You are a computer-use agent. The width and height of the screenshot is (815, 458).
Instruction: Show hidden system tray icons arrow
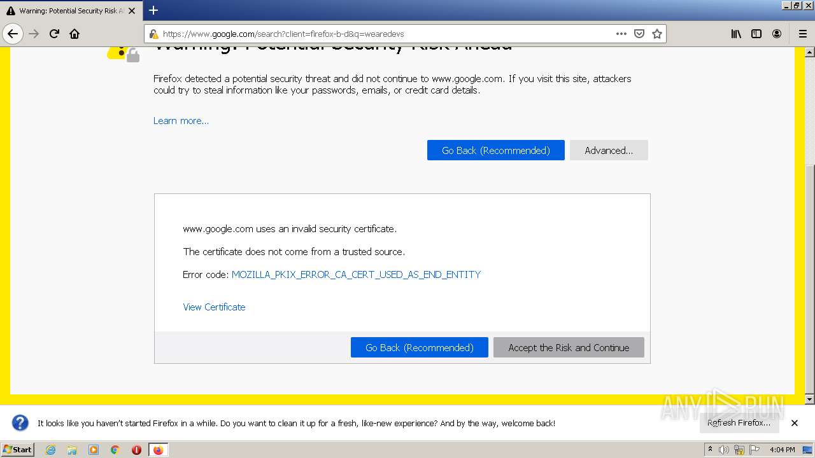tap(710, 450)
